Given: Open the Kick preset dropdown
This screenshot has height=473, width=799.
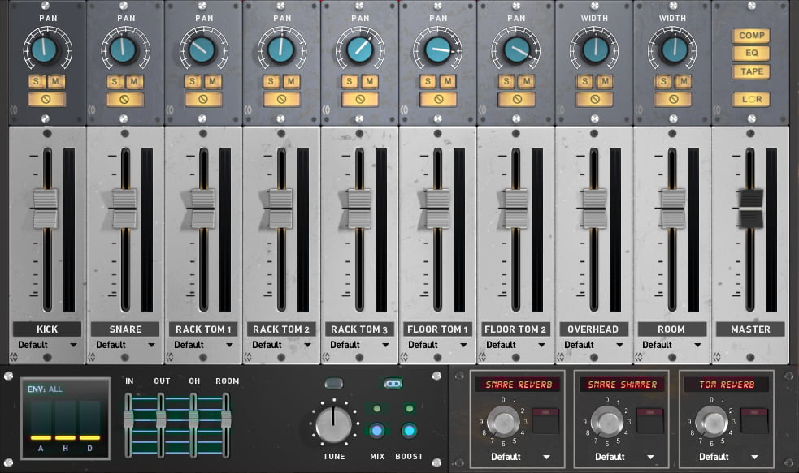Looking at the screenshot, I should click(x=47, y=345).
